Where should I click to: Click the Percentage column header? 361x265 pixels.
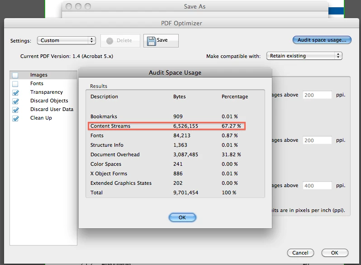235,96
